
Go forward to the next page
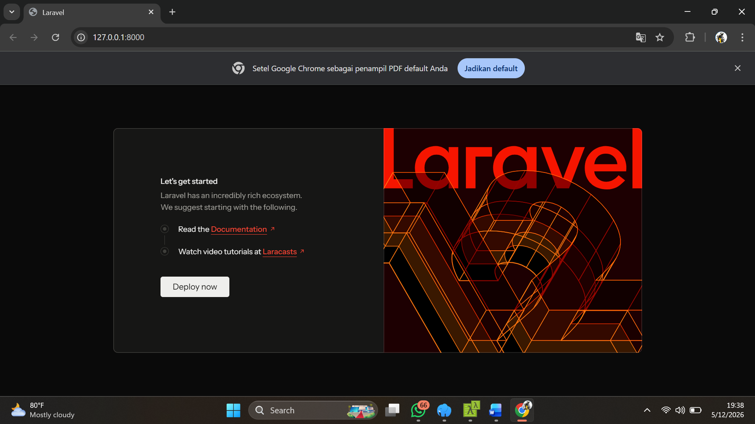tap(34, 37)
